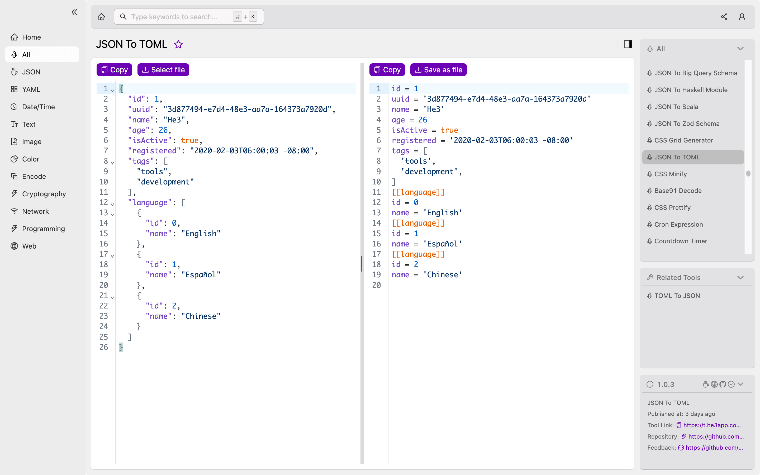
Task: Open CSS Grid Generator tool
Action: pyautogui.click(x=693, y=140)
